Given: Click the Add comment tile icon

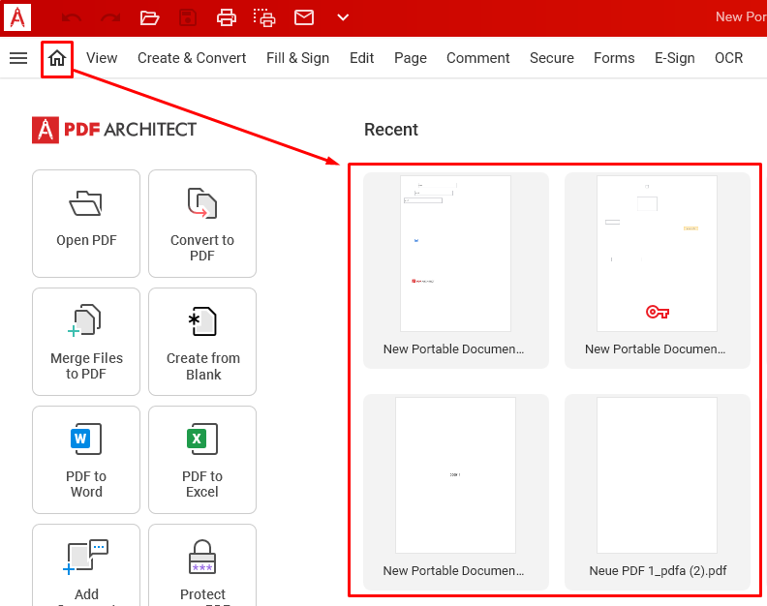Looking at the screenshot, I should pyautogui.click(x=86, y=558).
